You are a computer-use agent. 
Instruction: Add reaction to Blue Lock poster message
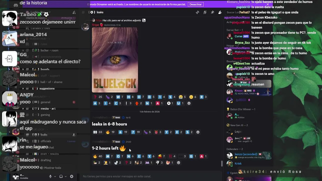tap(189, 103)
